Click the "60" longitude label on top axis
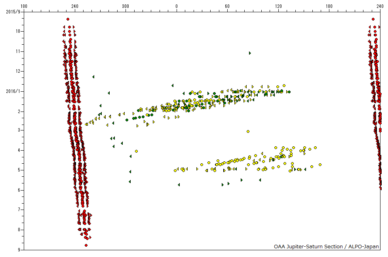The width and height of the screenshot is (388, 257). click(227, 6)
